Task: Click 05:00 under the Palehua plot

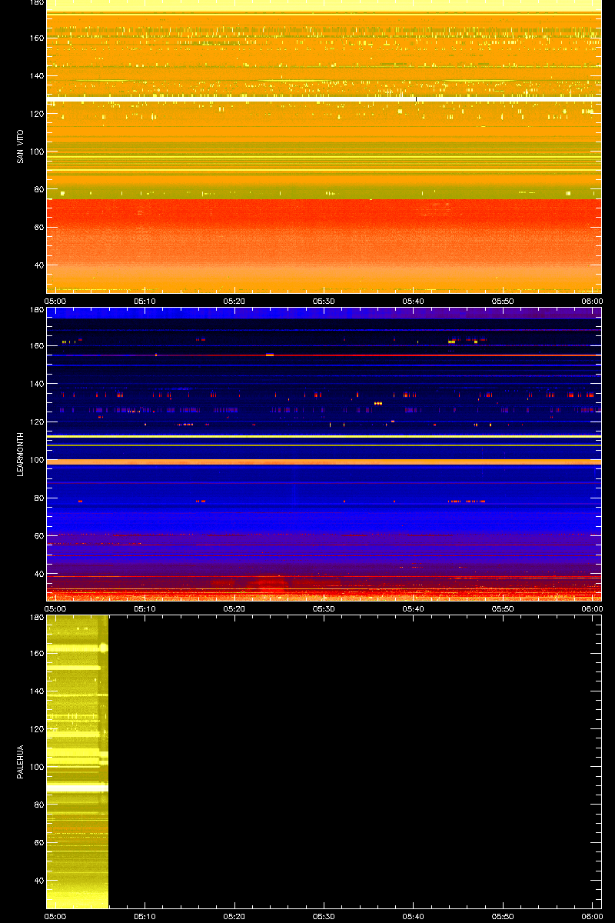Action: pyautogui.click(x=55, y=916)
